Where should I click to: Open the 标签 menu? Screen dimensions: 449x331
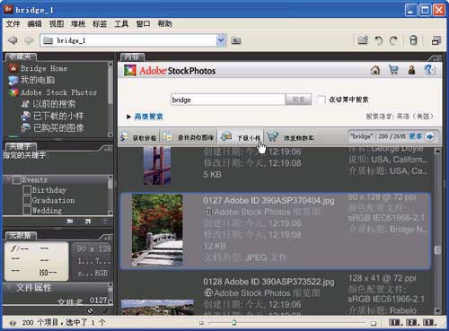click(100, 24)
